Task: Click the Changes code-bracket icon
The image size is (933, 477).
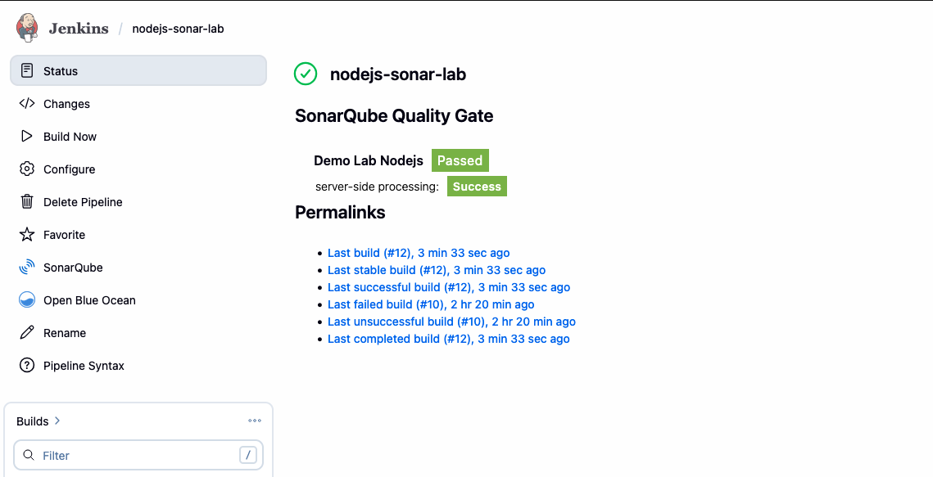Action: (27, 104)
